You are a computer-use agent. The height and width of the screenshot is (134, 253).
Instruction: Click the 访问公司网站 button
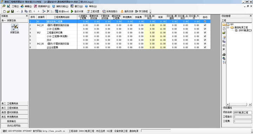pos(14,126)
